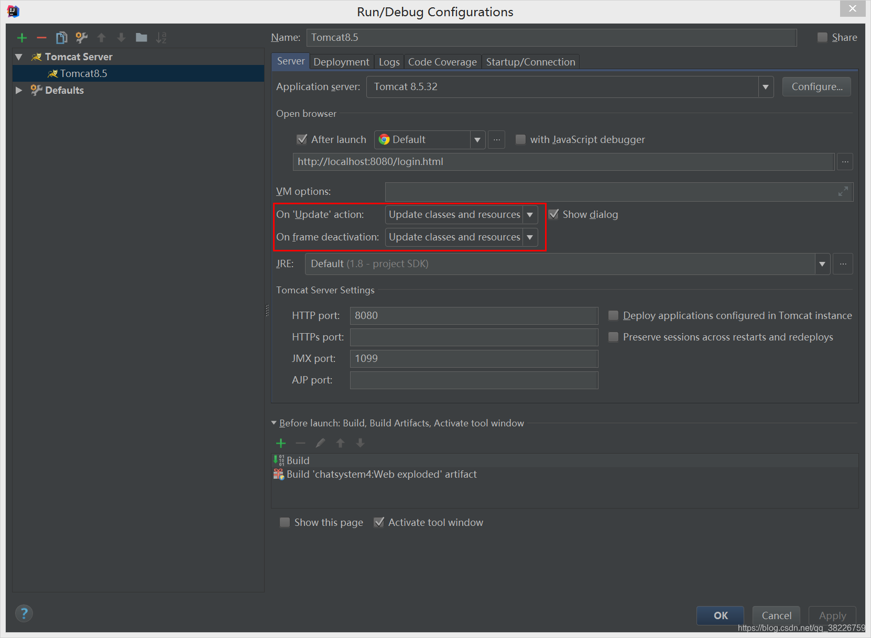Screen dimensions: 871x638
Task: Click the Configure... button
Action: pyautogui.click(x=817, y=86)
